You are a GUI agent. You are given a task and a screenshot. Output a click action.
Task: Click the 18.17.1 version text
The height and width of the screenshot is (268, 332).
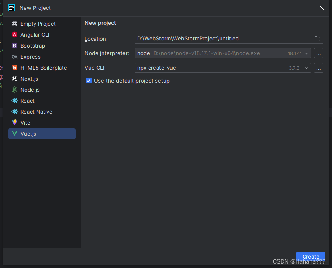coord(295,53)
